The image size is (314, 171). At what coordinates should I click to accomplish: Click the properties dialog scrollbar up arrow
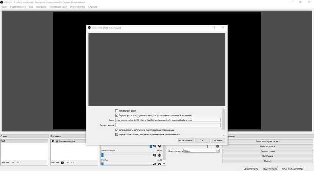click(x=224, y=109)
